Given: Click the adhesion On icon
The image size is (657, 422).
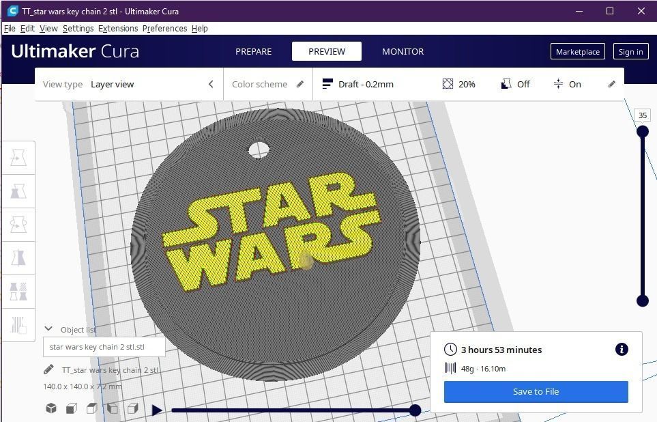Looking at the screenshot, I should pos(558,84).
